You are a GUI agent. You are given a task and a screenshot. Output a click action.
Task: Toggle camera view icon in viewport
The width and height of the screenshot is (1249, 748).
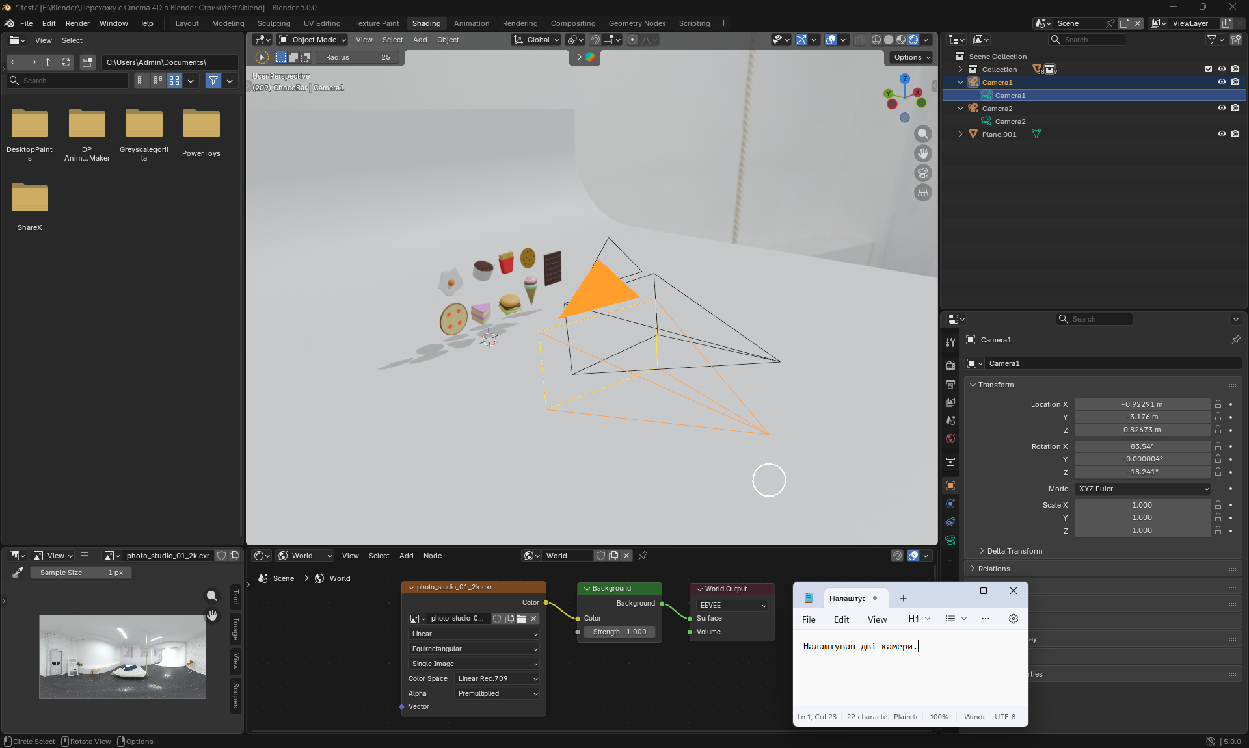tap(922, 173)
